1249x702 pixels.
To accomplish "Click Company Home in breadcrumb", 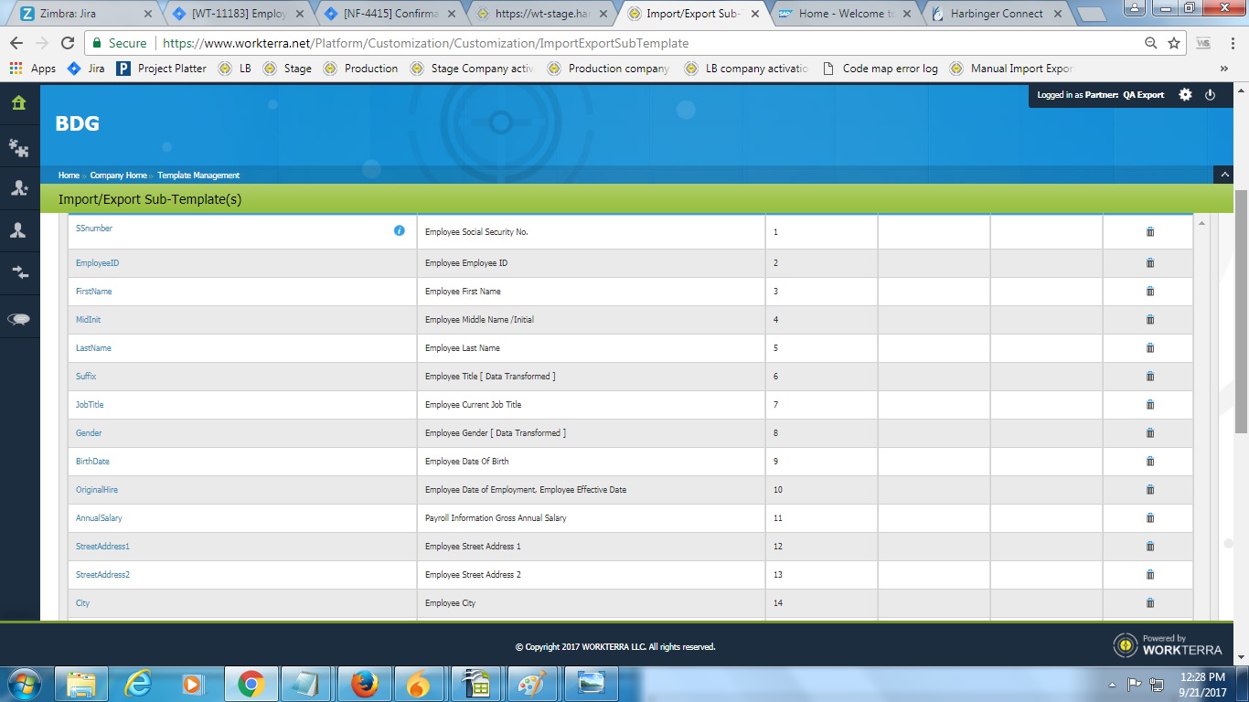I will pyautogui.click(x=118, y=175).
